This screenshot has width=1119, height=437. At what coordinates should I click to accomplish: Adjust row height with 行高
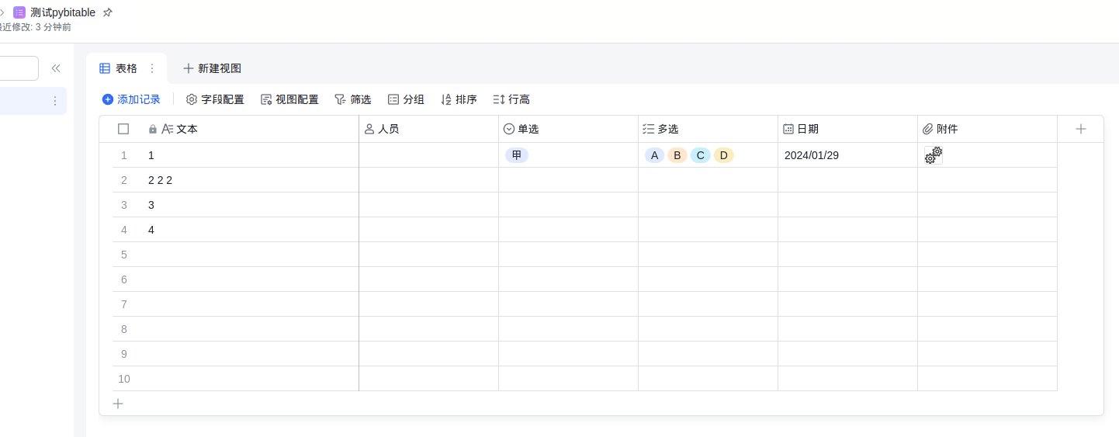511,99
